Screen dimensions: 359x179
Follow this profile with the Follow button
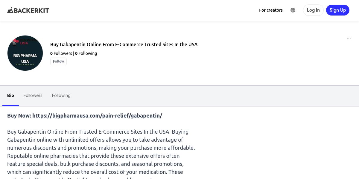58,61
